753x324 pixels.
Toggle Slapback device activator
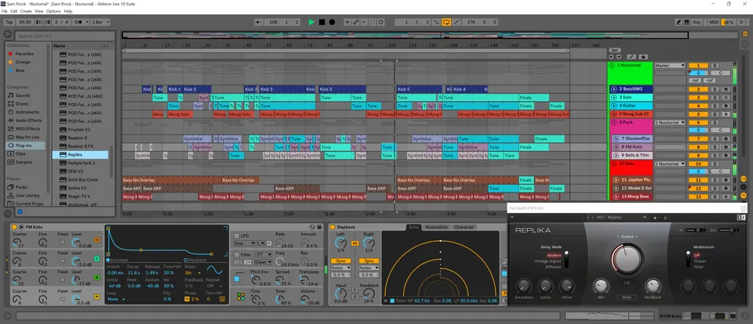tap(333, 227)
